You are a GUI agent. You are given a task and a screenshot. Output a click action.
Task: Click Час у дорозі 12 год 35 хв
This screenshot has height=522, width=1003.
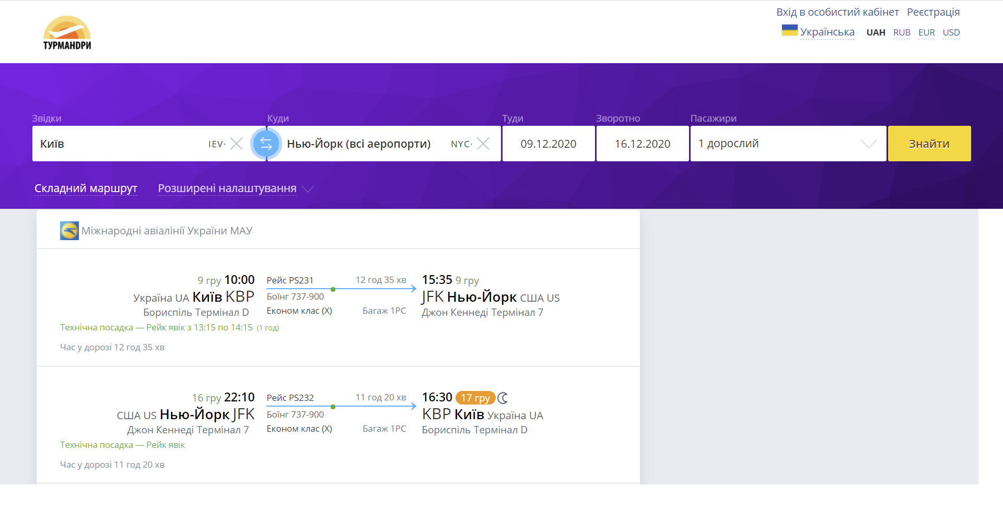tap(112, 347)
